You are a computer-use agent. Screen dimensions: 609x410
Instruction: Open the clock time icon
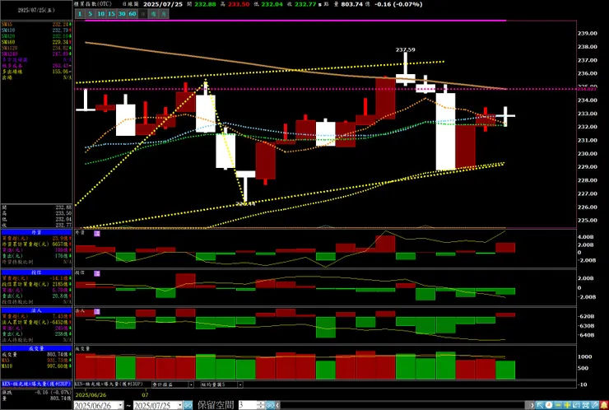(549, 405)
